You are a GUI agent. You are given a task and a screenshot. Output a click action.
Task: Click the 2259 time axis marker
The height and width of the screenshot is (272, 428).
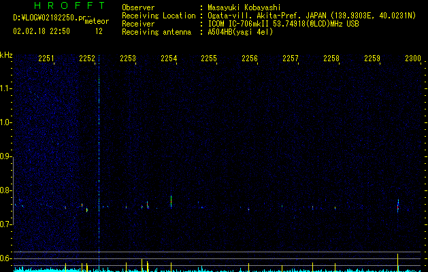(x=372, y=58)
